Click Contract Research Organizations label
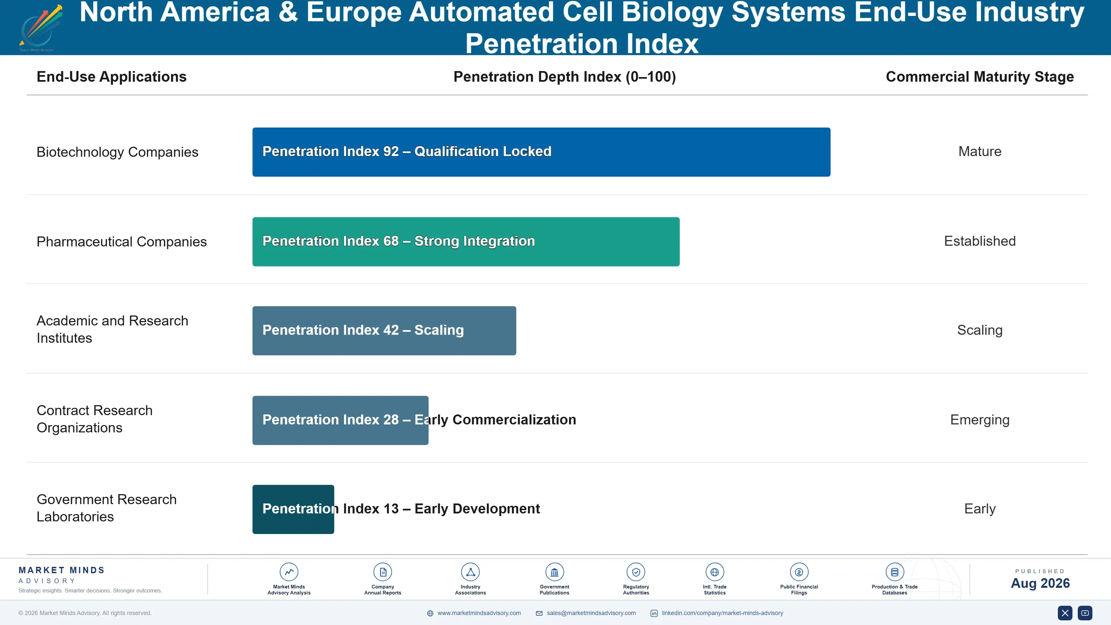The image size is (1111, 625). pyautogui.click(x=94, y=419)
